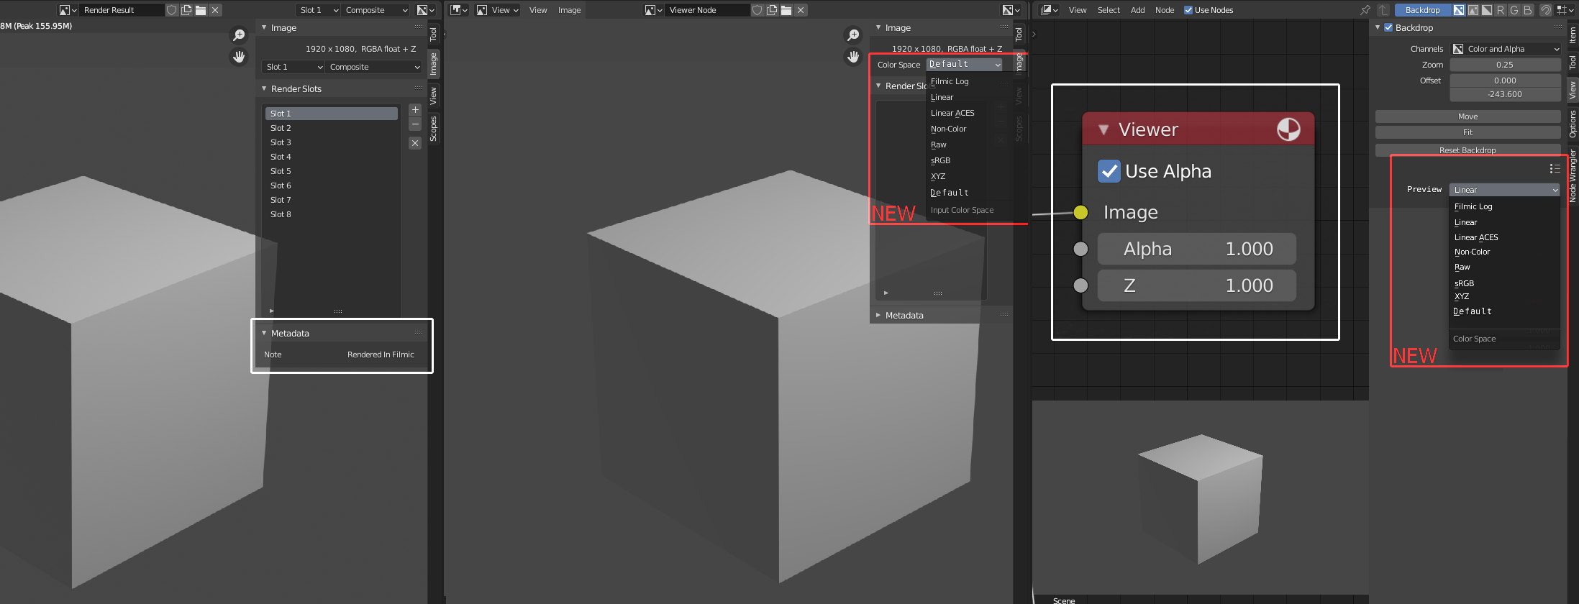
Task: Click zoom magnifier in Viewer Node viewport
Action: tap(853, 35)
